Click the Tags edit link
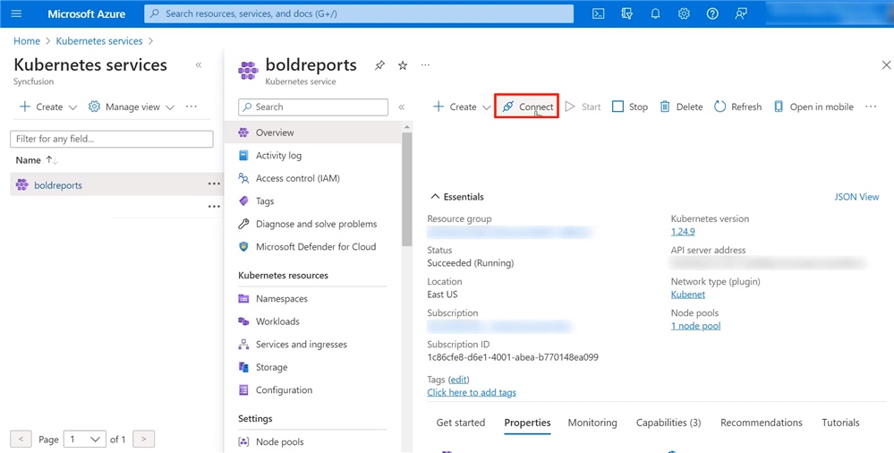This screenshot has height=453, width=894. (459, 380)
